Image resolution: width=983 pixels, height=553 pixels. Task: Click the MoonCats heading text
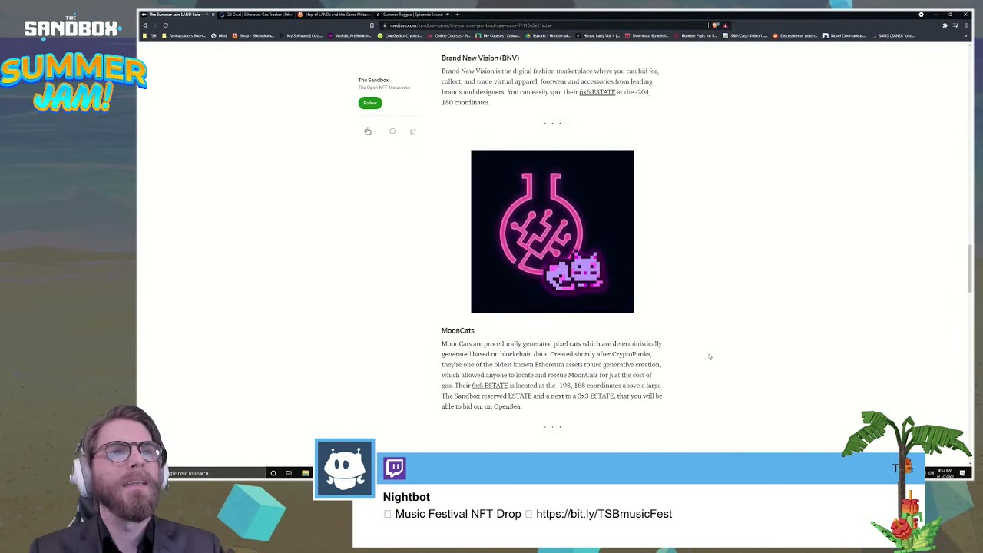pyautogui.click(x=458, y=331)
